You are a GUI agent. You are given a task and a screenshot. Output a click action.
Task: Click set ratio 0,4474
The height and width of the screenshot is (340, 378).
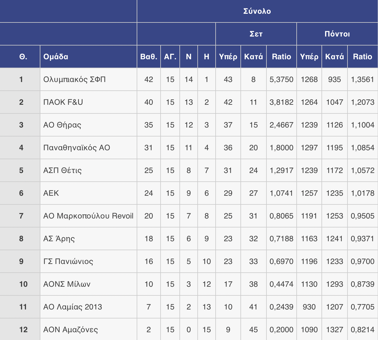click(x=281, y=284)
